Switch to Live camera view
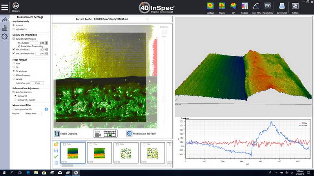This screenshot has height=176, width=314. coord(98,134)
